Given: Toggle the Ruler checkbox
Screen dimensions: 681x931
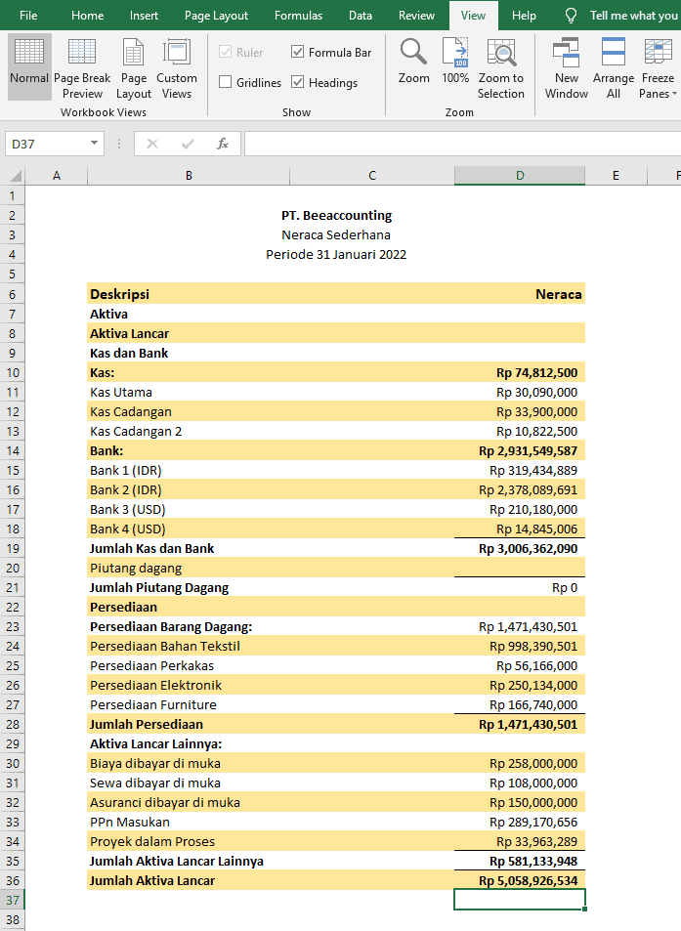Looking at the screenshot, I should [x=225, y=52].
